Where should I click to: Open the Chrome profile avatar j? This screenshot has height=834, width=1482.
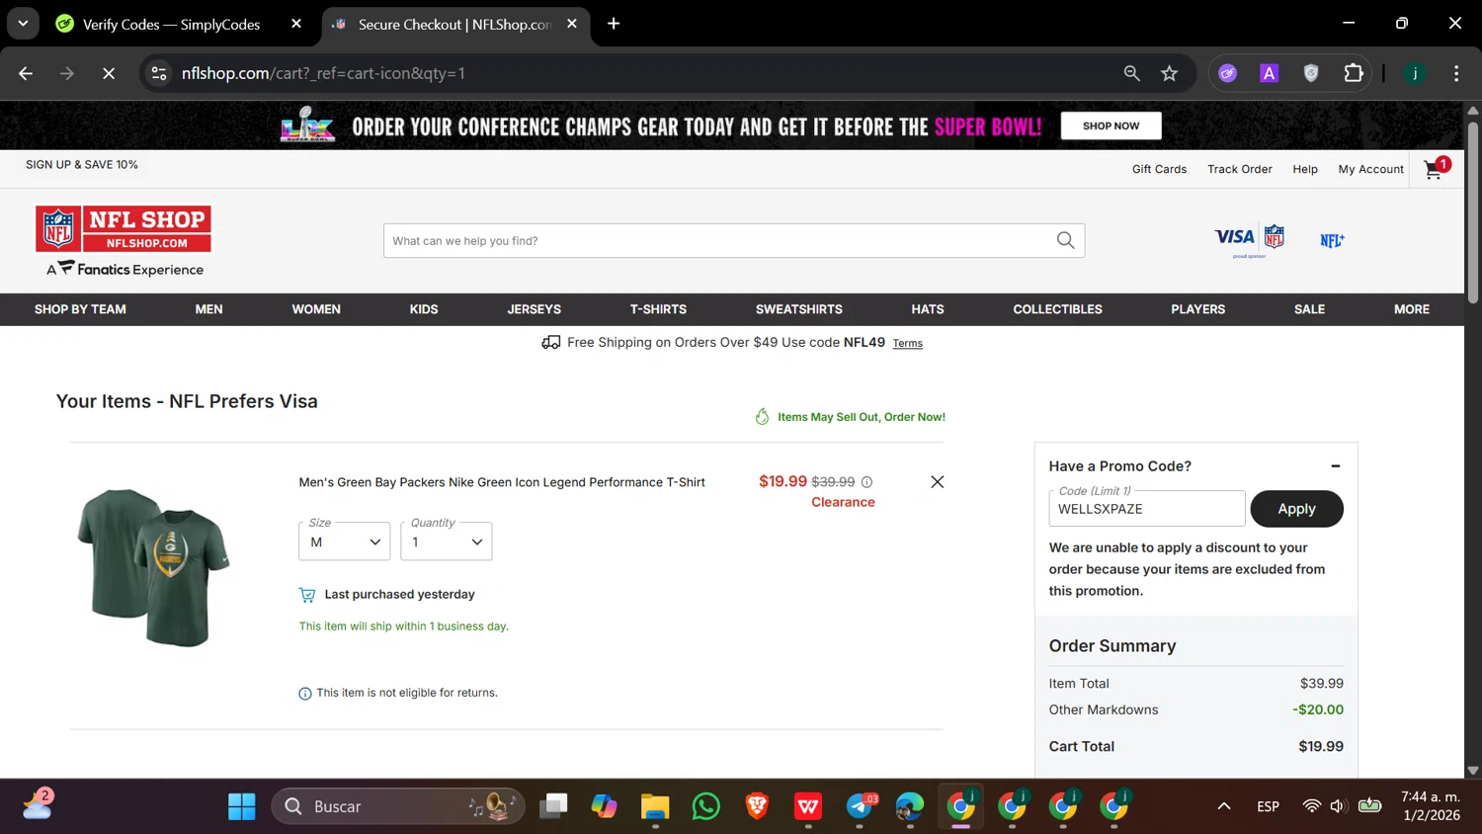coord(1415,73)
